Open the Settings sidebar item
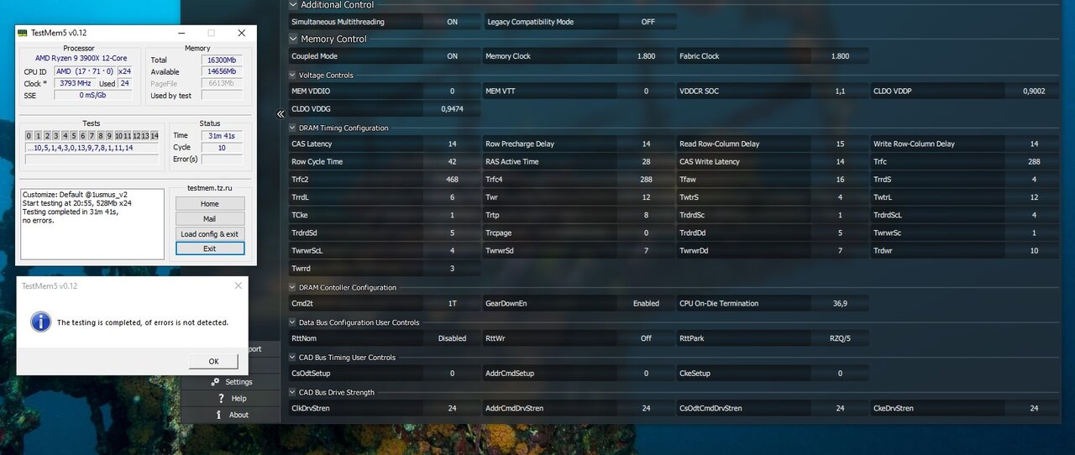Screen dimensions: 1075x455 [x=230, y=382]
